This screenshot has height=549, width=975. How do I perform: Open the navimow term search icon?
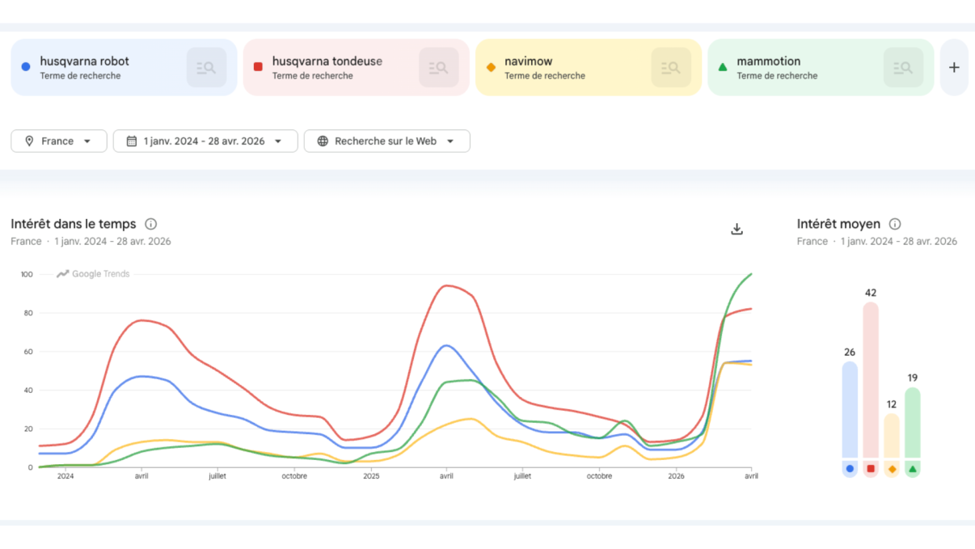670,67
